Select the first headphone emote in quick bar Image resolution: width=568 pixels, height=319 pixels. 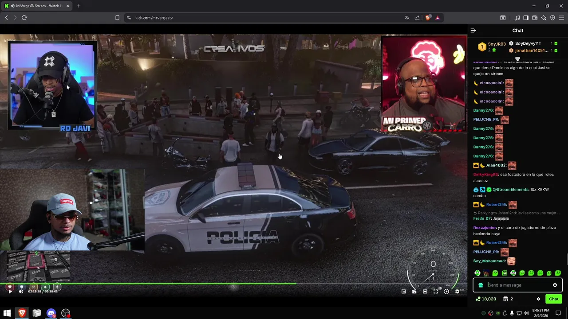pyautogui.click(x=477, y=273)
